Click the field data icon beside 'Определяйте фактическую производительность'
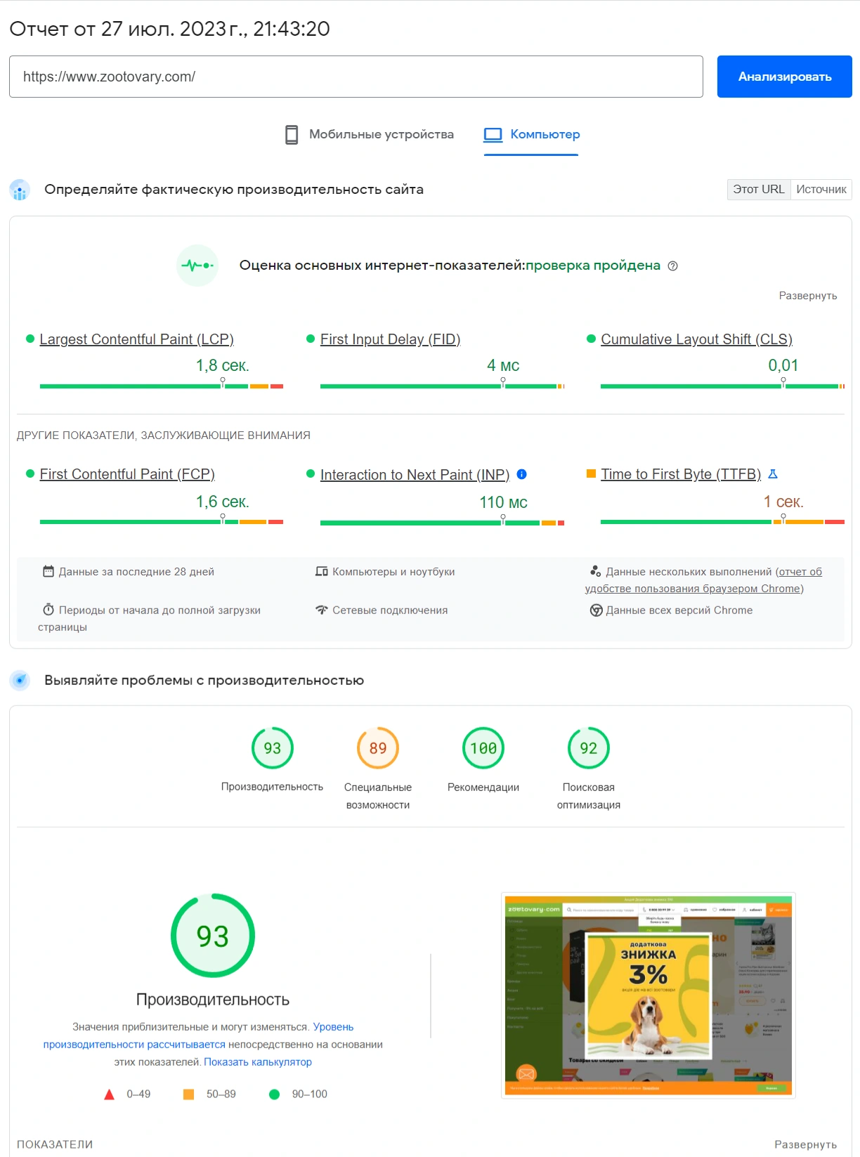 tap(20, 190)
